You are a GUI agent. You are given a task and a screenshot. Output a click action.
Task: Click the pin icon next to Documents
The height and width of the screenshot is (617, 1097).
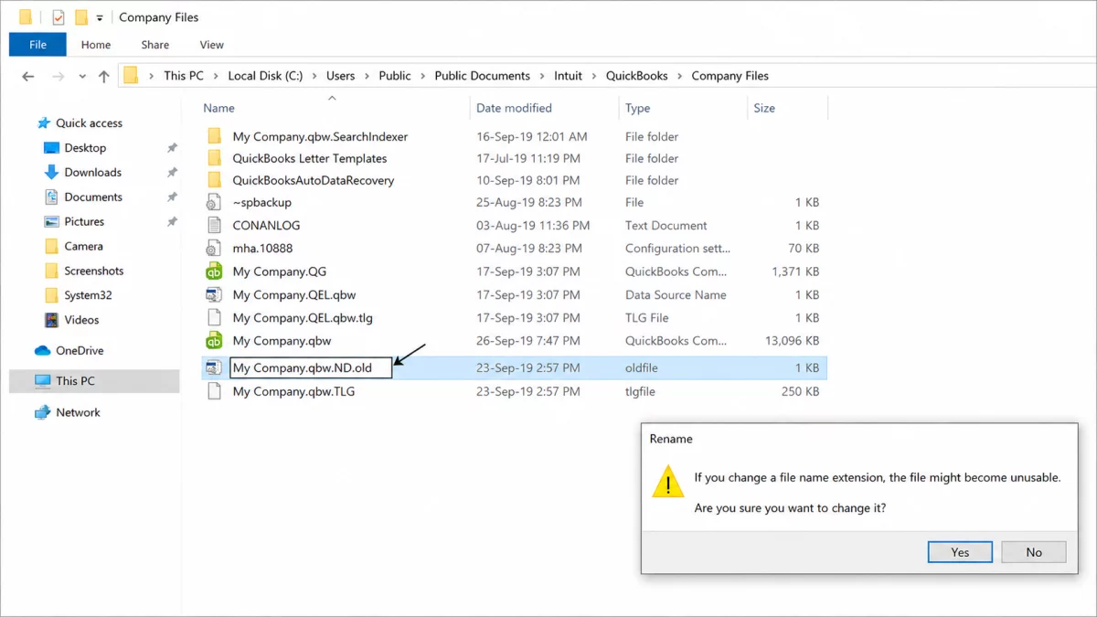click(x=172, y=197)
